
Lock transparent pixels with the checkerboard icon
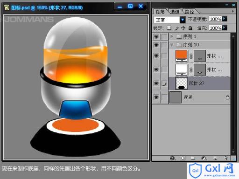tap(169, 28)
